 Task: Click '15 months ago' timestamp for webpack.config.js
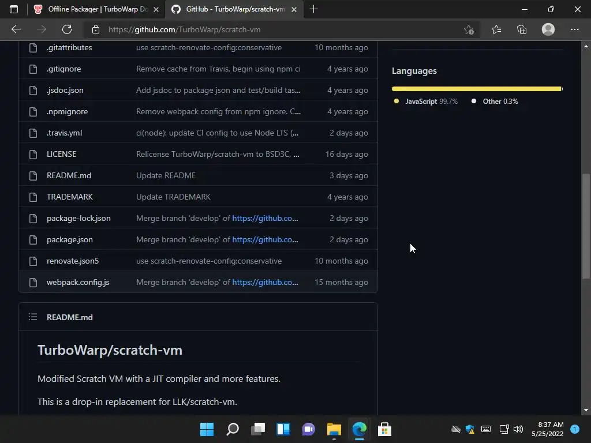(x=341, y=282)
